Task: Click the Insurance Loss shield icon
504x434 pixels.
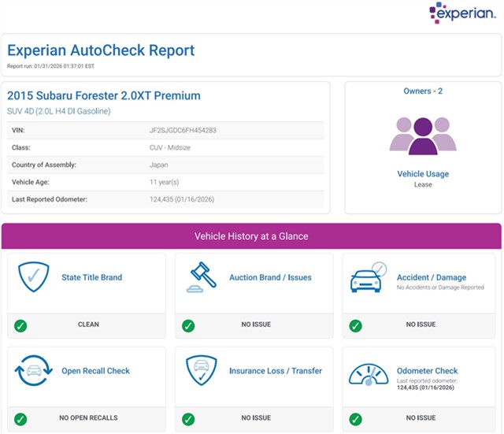Action: point(202,371)
